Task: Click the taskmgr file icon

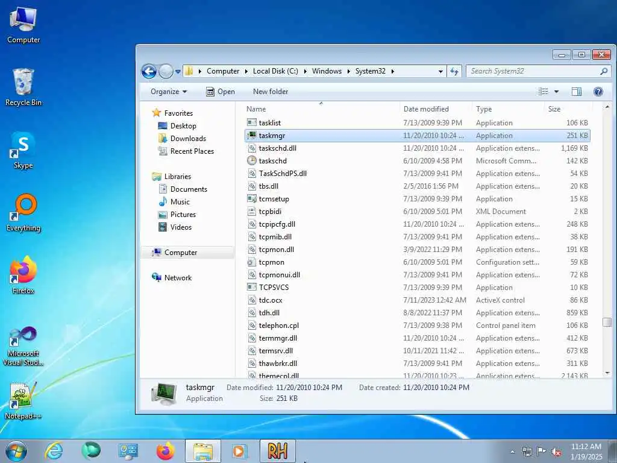Action: (252, 136)
